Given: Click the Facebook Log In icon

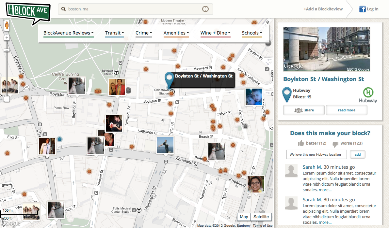Looking at the screenshot, I should click(362, 9).
